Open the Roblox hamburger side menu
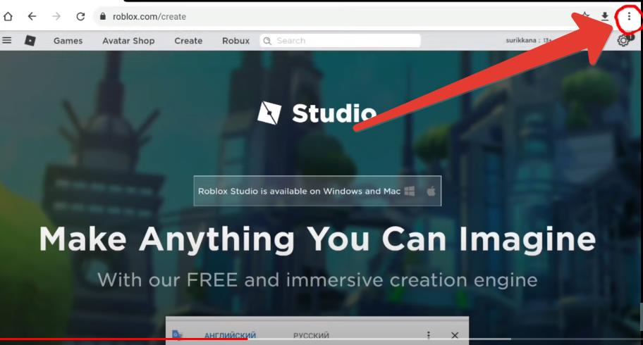 tap(7, 40)
